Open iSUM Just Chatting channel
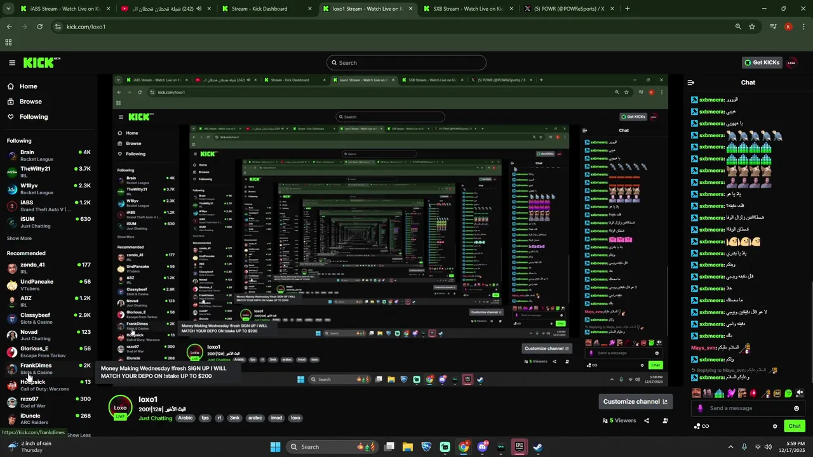The width and height of the screenshot is (813, 457). click(48, 222)
